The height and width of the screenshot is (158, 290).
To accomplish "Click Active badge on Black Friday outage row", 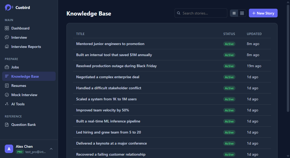I will click(229, 66).
